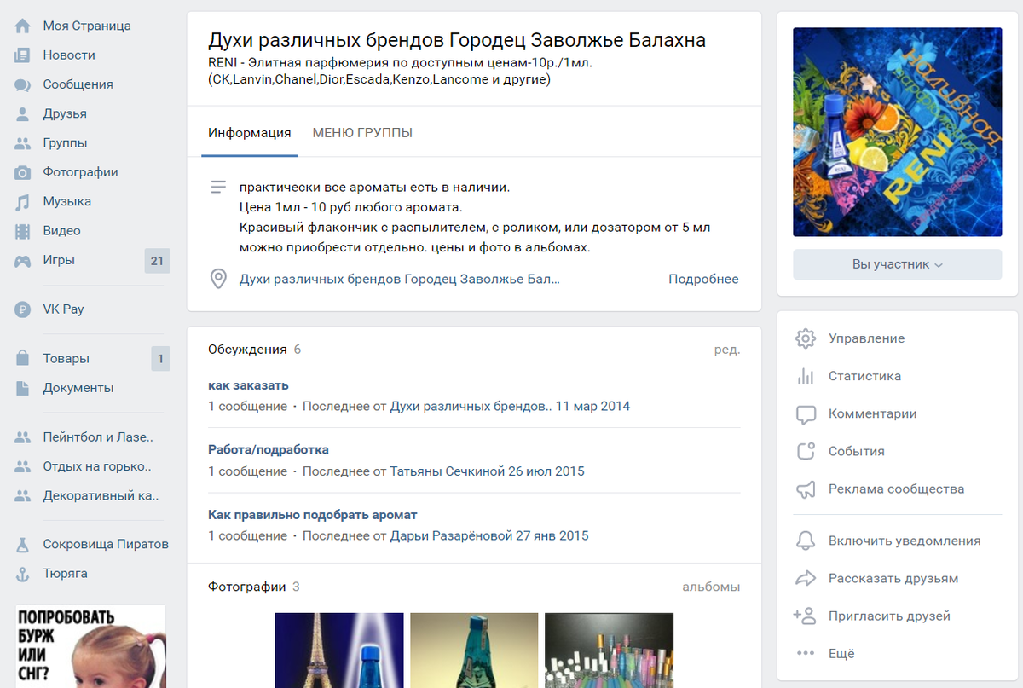Open the green bottle photo thumbnail

pos(475,650)
